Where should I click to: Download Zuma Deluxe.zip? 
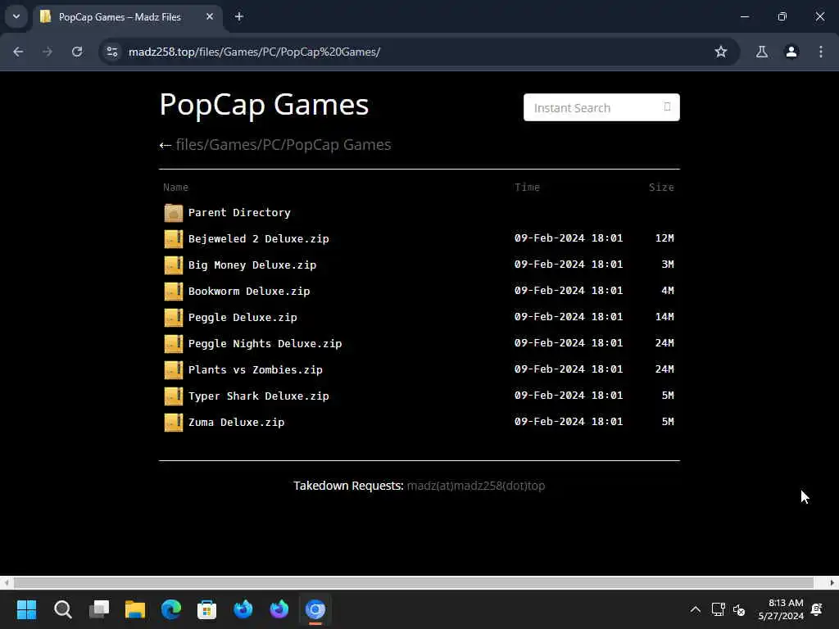236,422
